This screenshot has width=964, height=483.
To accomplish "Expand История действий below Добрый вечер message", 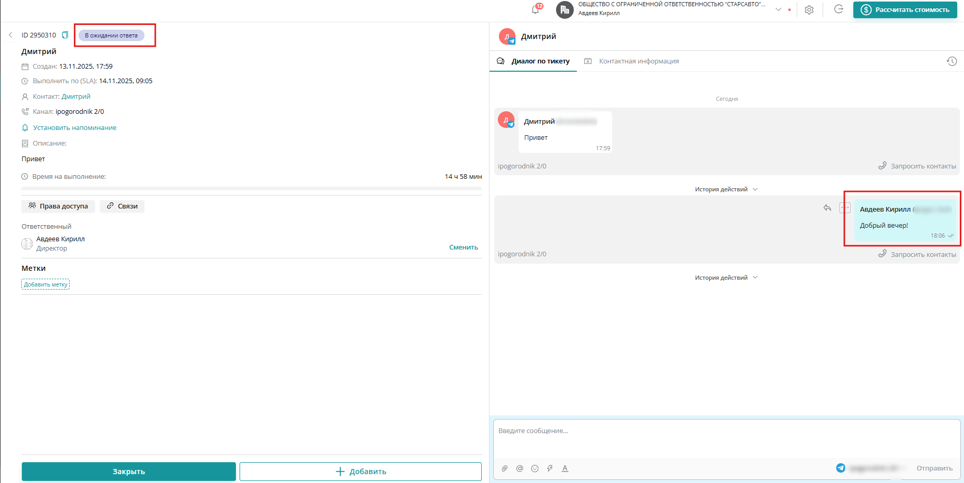I will (727, 278).
